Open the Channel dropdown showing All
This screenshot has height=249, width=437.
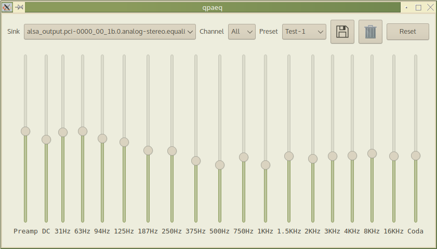(x=242, y=32)
